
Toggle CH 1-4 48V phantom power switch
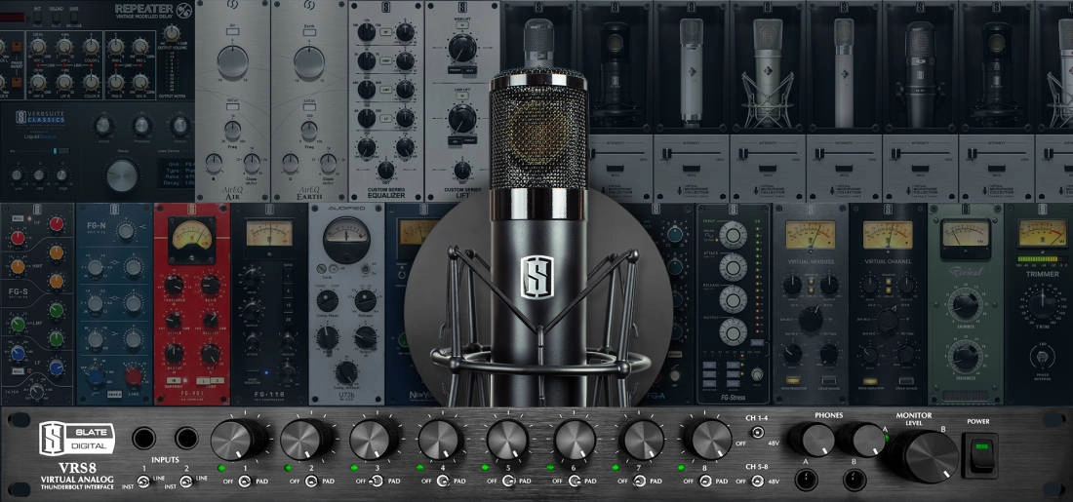coord(756,430)
